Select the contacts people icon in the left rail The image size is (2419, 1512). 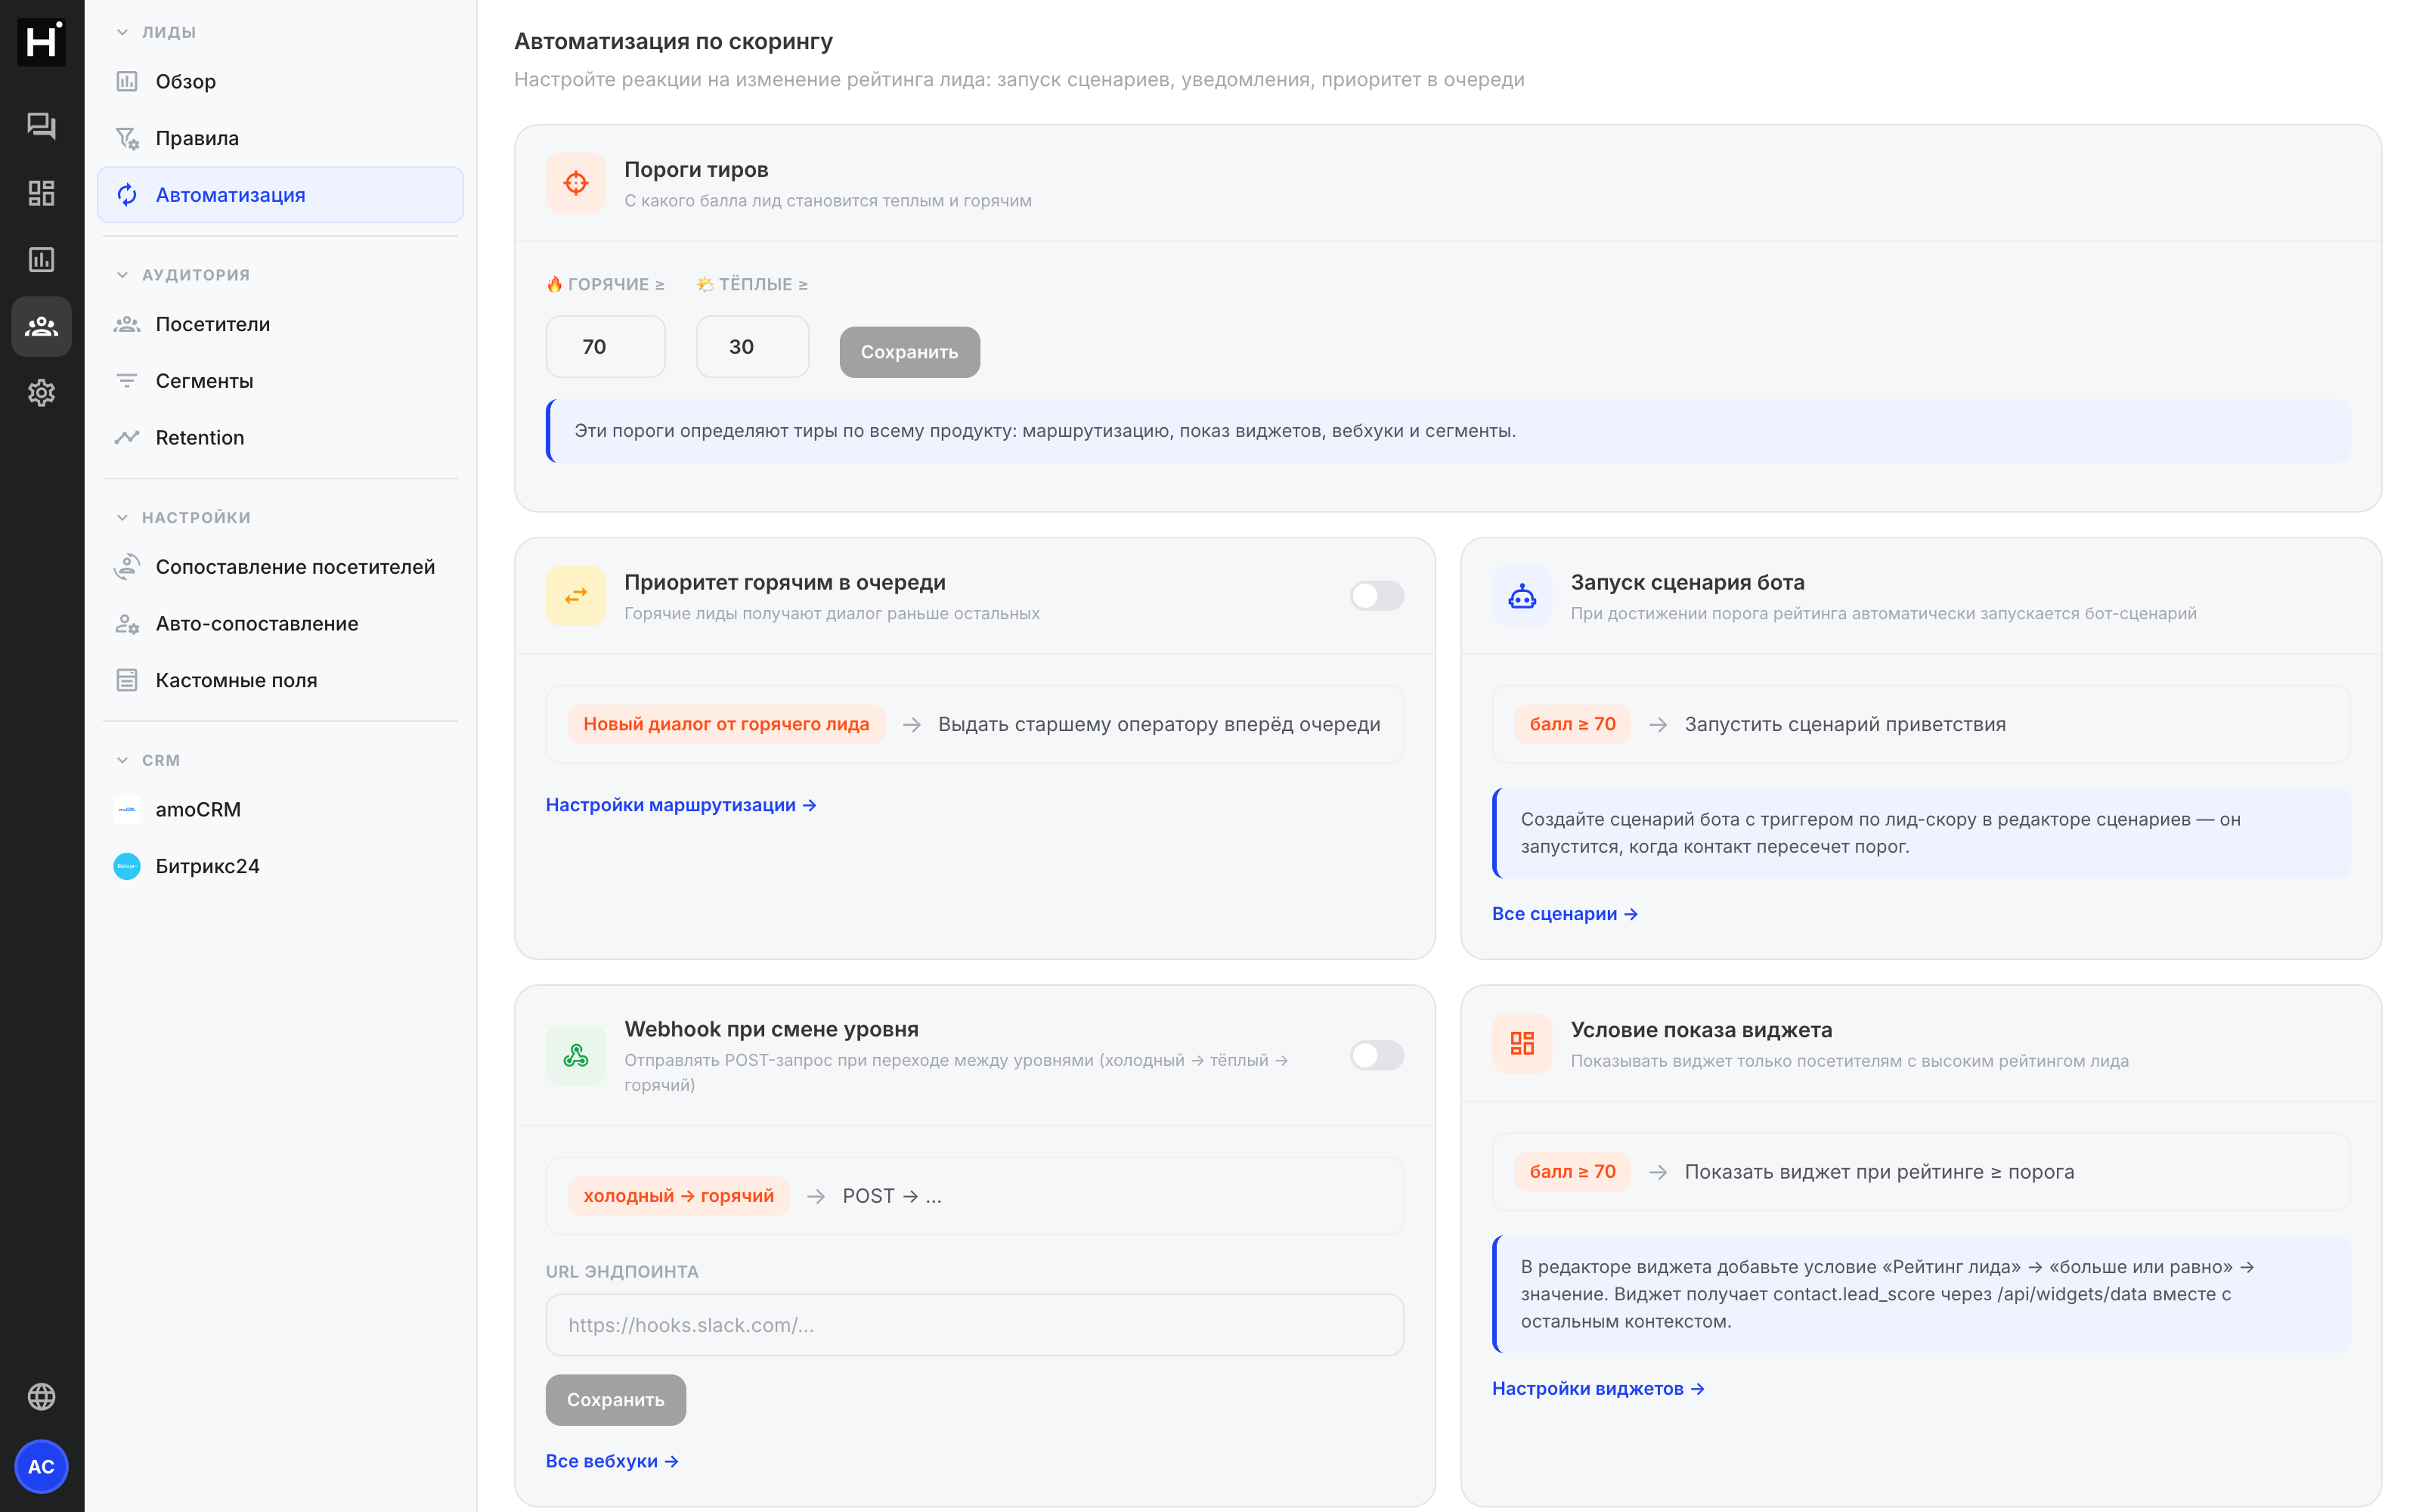(41, 326)
